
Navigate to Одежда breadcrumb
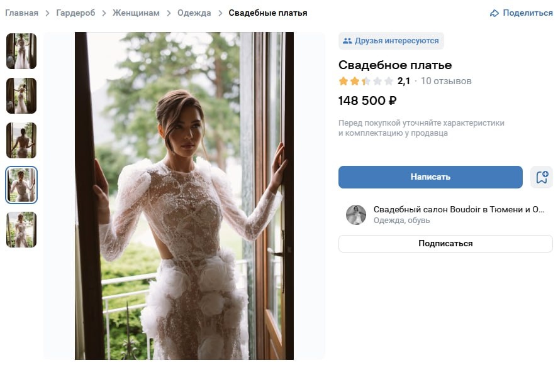(194, 13)
